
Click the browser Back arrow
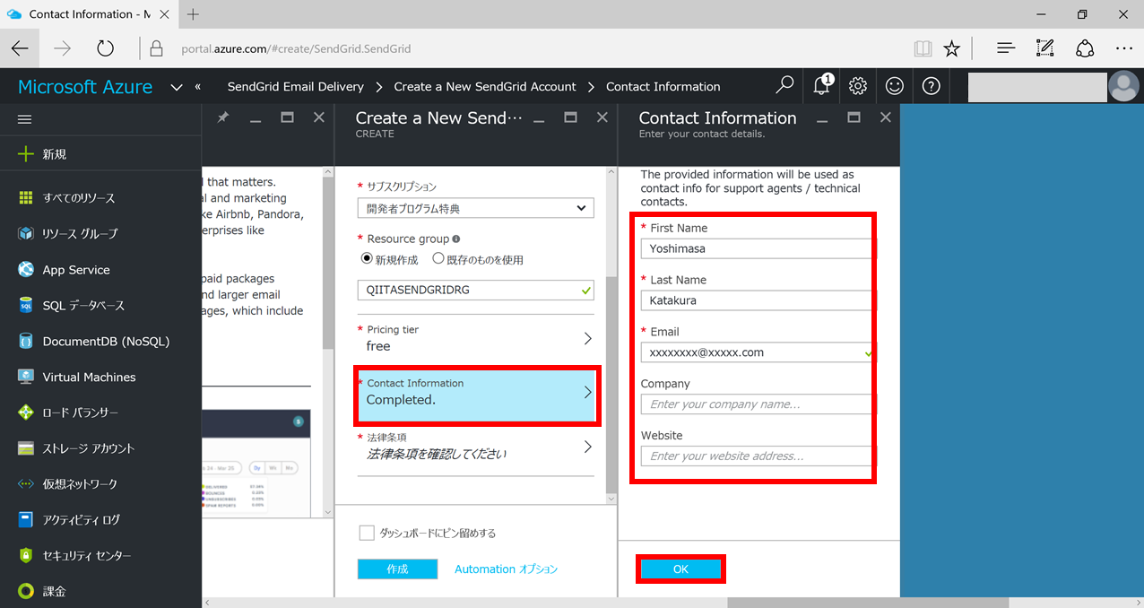click(20, 48)
